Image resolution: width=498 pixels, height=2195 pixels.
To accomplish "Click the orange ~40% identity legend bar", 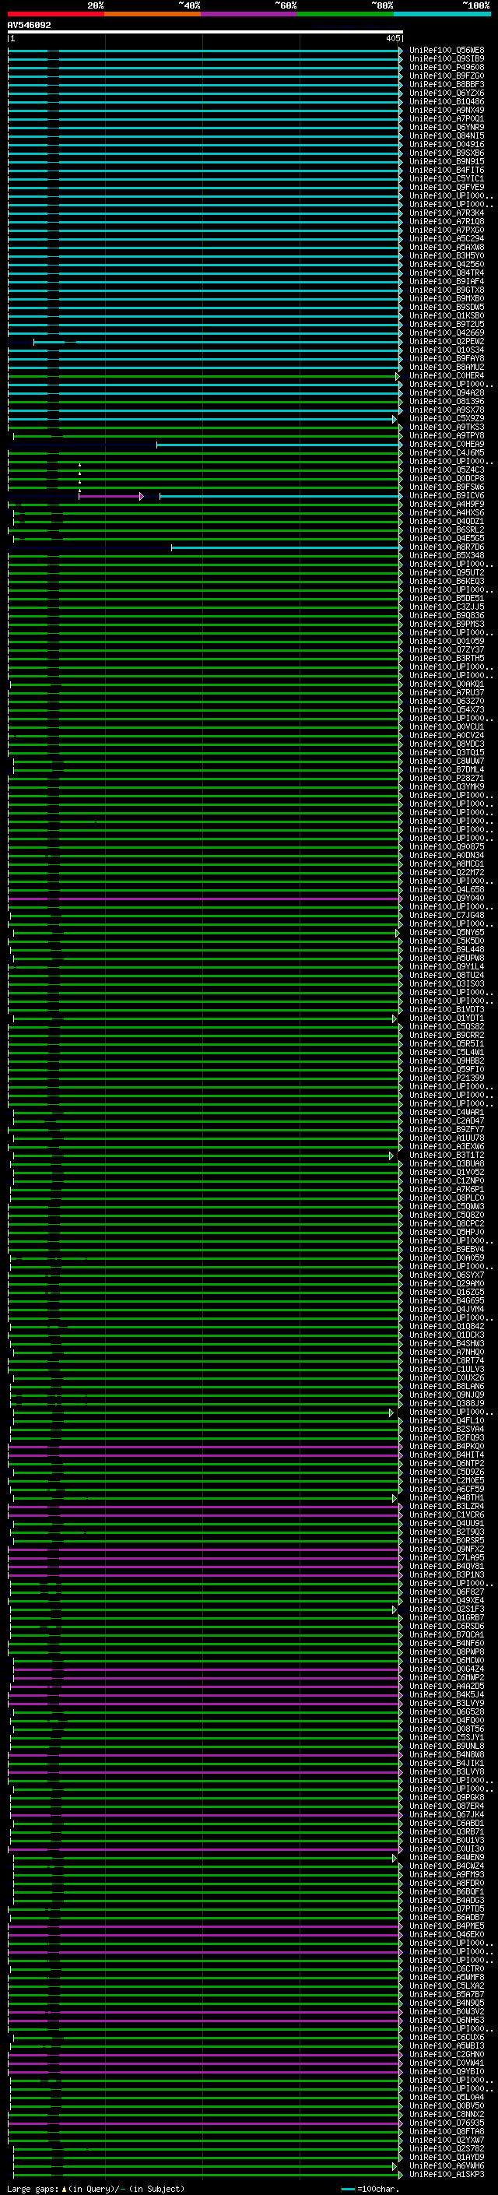I will point(153,14).
